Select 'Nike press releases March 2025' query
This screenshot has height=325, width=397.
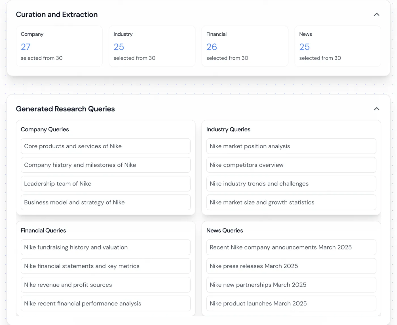click(x=291, y=266)
